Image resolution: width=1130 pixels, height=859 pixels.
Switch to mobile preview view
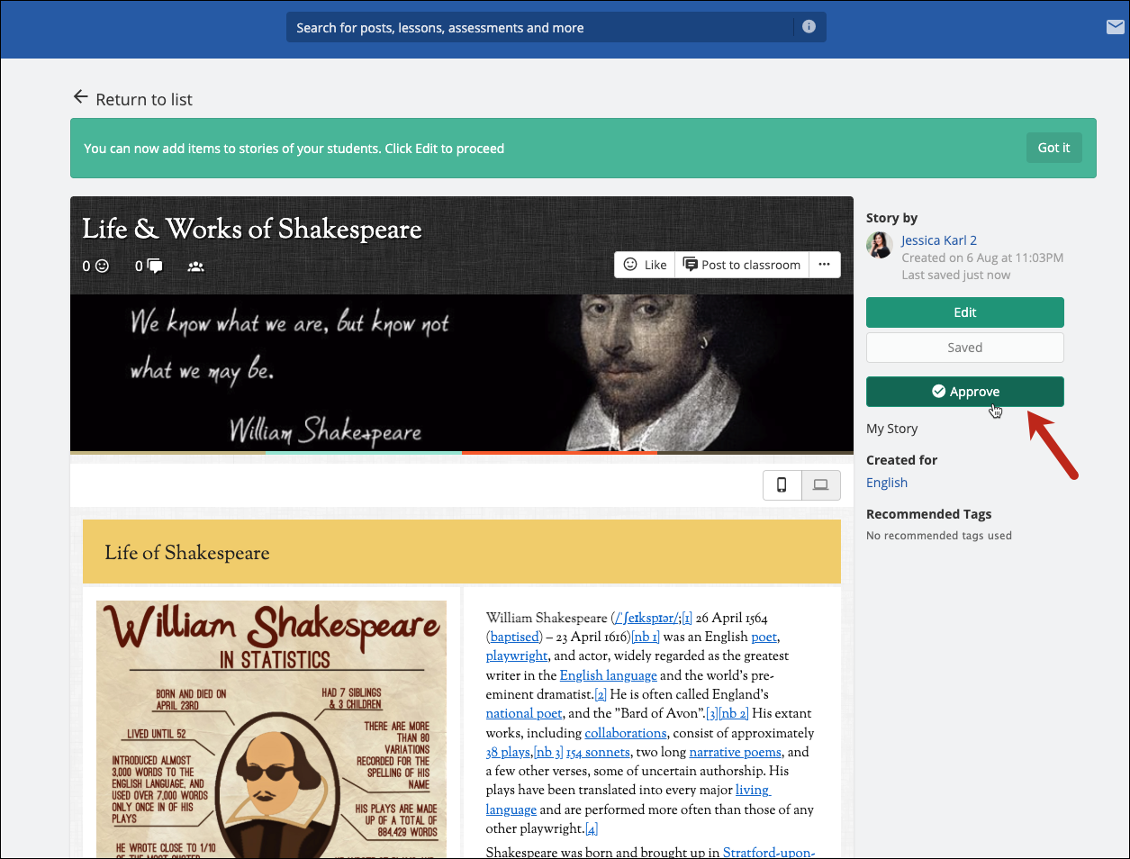click(x=782, y=485)
